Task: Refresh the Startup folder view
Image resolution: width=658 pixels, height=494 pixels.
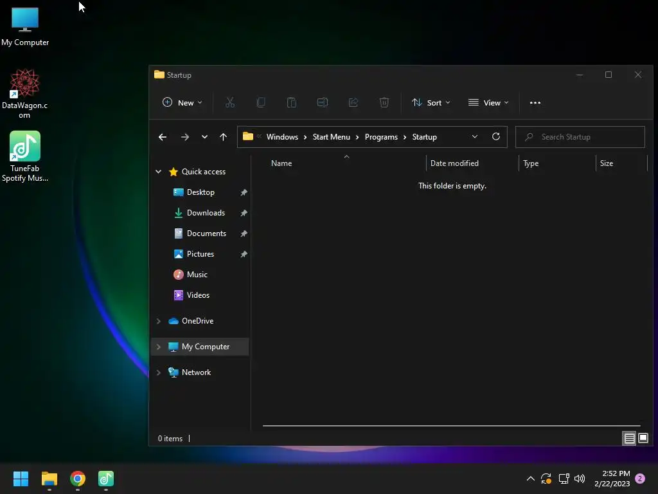Action: (496, 136)
